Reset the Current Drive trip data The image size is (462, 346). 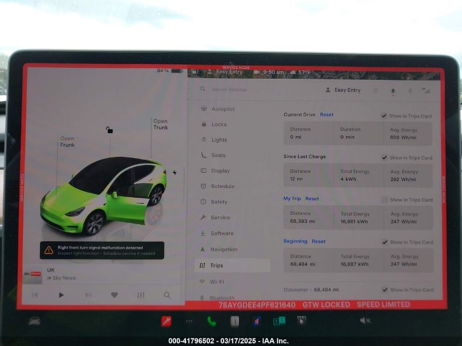coord(326,115)
